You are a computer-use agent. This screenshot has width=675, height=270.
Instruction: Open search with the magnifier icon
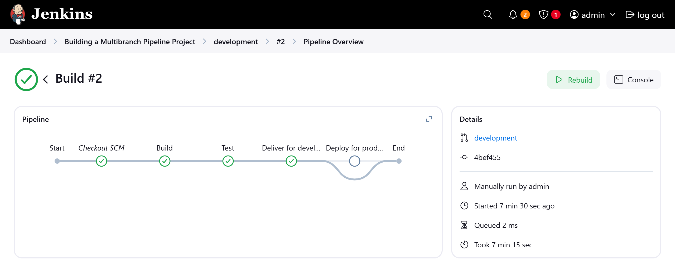(488, 15)
